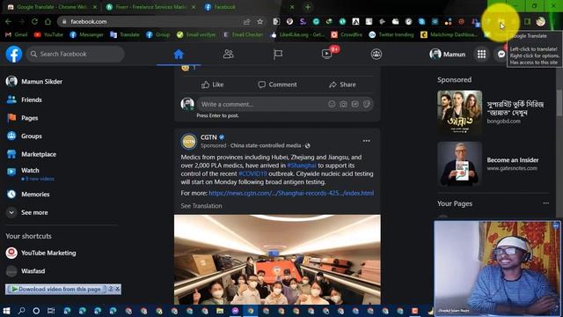Open the Groups tab in top navigation
563x317 pixels.
point(377,55)
